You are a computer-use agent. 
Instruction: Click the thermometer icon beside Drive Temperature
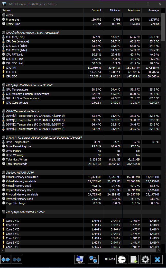click(3, 142)
